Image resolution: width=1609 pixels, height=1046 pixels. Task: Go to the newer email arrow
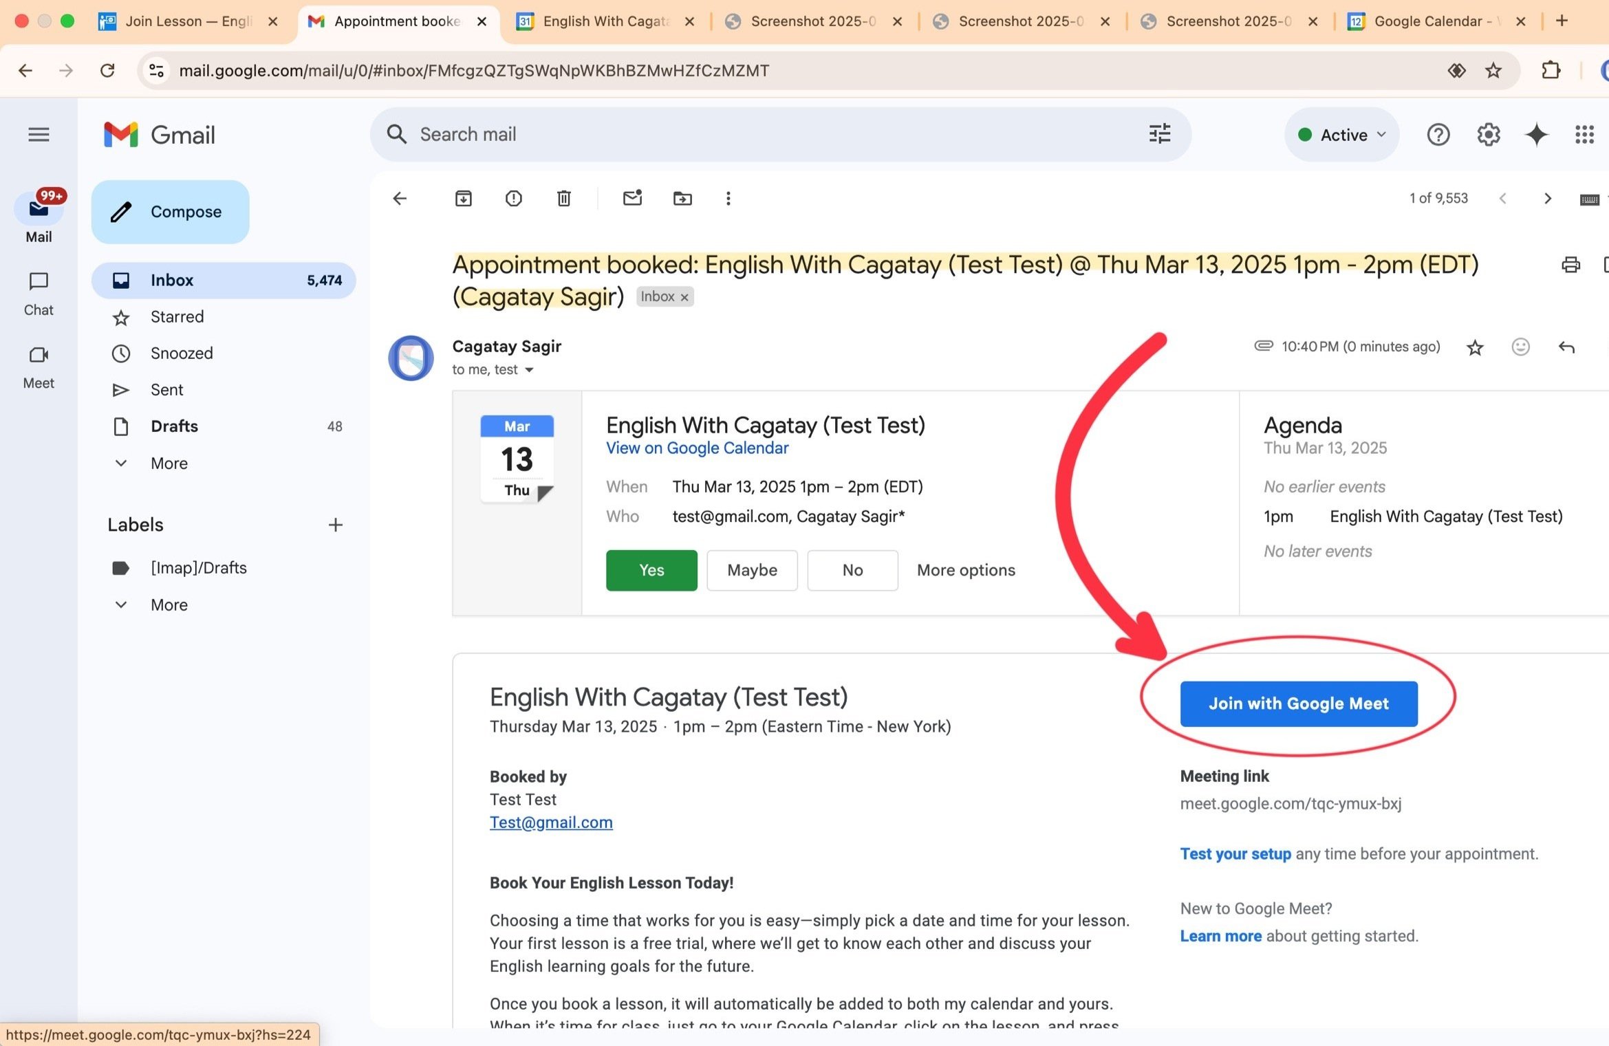1503,199
